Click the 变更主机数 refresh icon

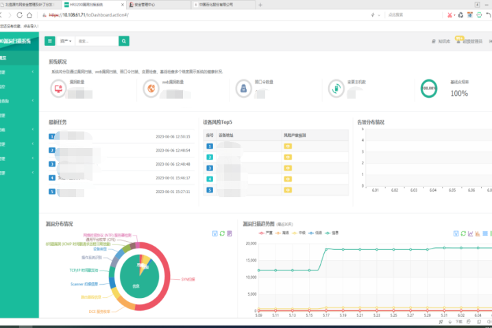335,88
